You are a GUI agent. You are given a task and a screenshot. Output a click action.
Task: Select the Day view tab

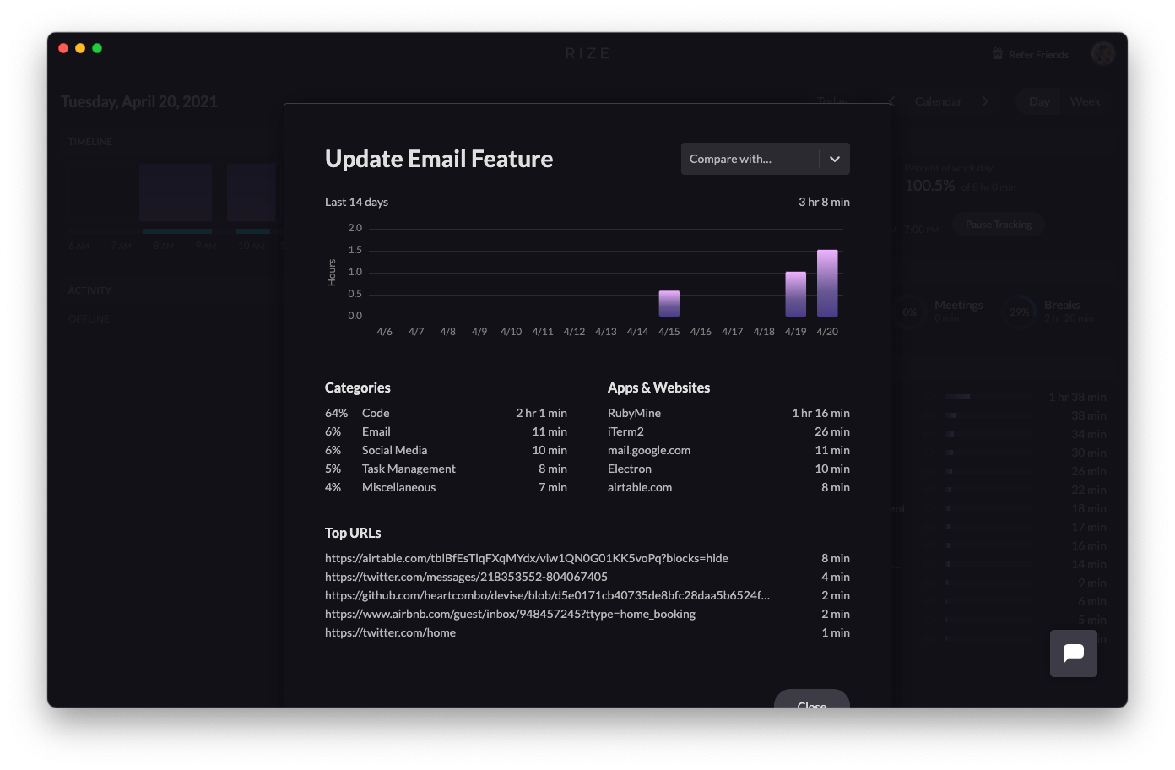(x=1039, y=101)
